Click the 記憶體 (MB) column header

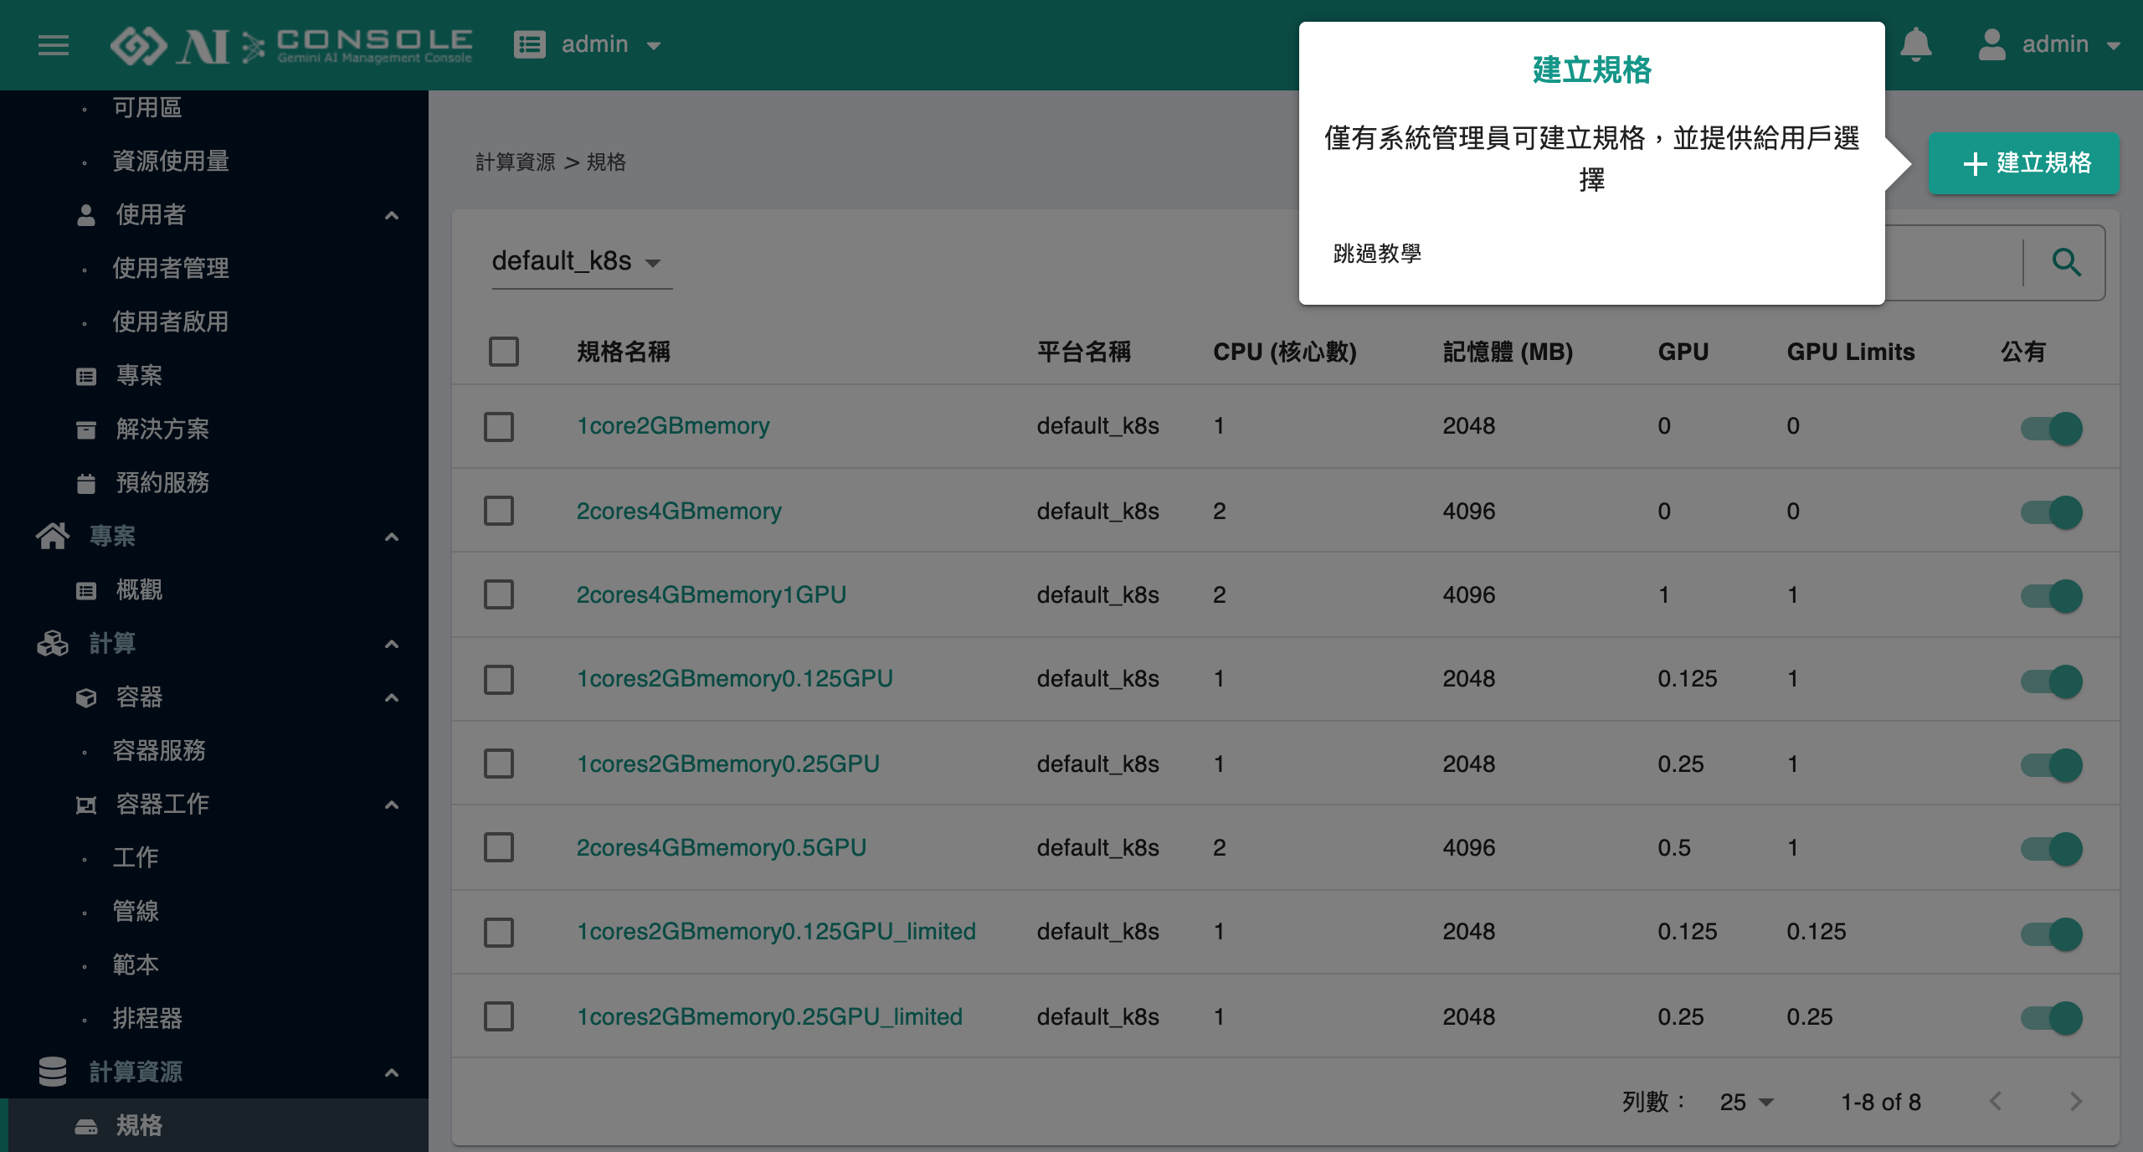click(1508, 352)
